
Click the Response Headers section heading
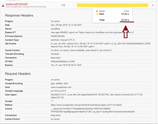[19, 15]
